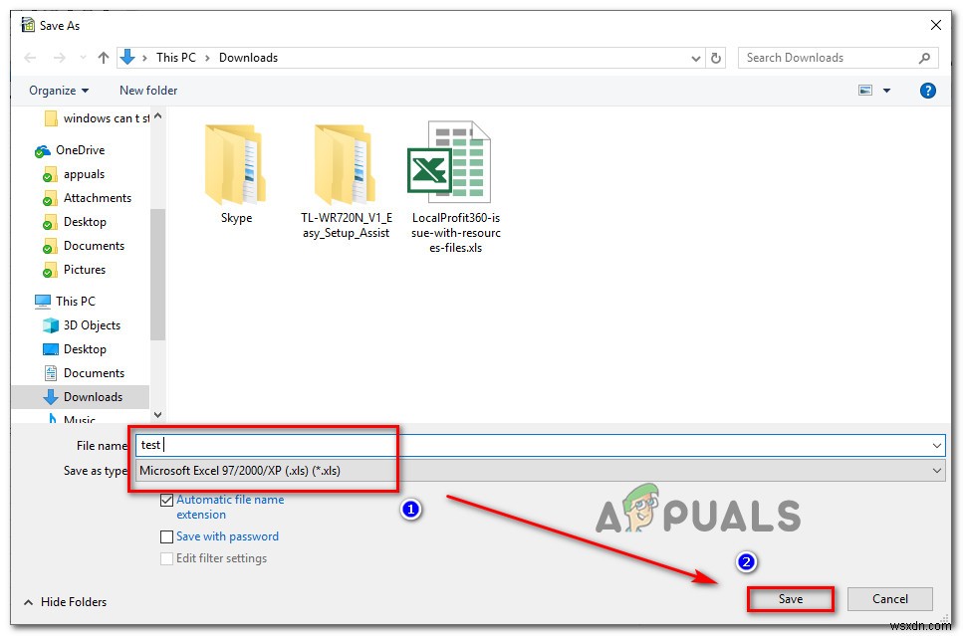This screenshot has height=636, width=963.
Task: Click the navigation pane scroll down arrow
Action: pos(157,415)
